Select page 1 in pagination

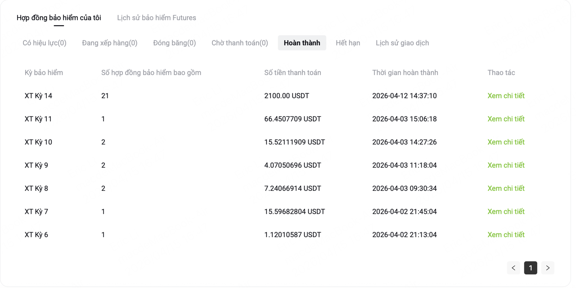click(531, 268)
